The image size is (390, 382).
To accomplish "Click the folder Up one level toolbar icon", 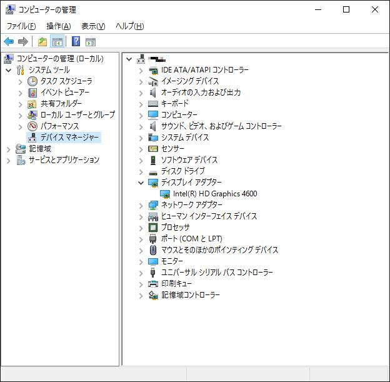I will [x=42, y=41].
